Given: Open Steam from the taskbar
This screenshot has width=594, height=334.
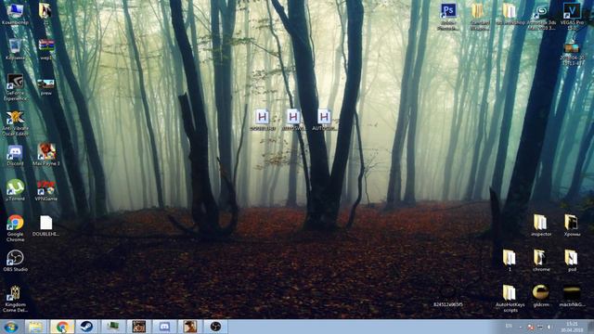Looking at the screenshot, I should click(86, 327).
